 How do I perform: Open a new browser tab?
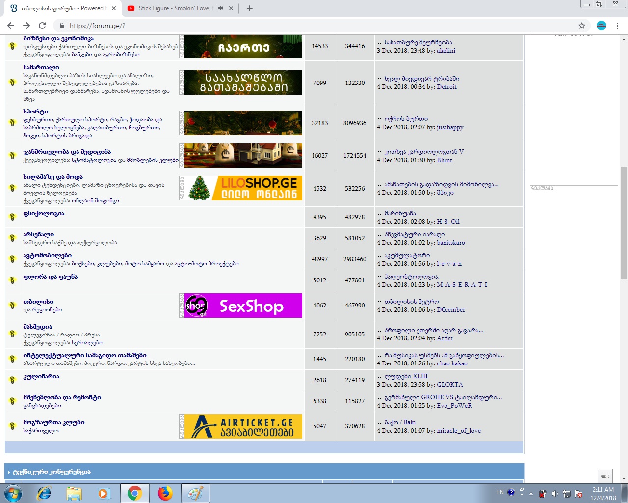(x=250, y=8)
